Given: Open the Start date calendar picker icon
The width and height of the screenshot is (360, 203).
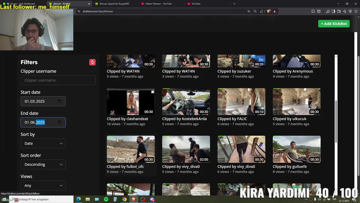Looking at the screenshot, I should pyautogui.click(x=59, y=101).
